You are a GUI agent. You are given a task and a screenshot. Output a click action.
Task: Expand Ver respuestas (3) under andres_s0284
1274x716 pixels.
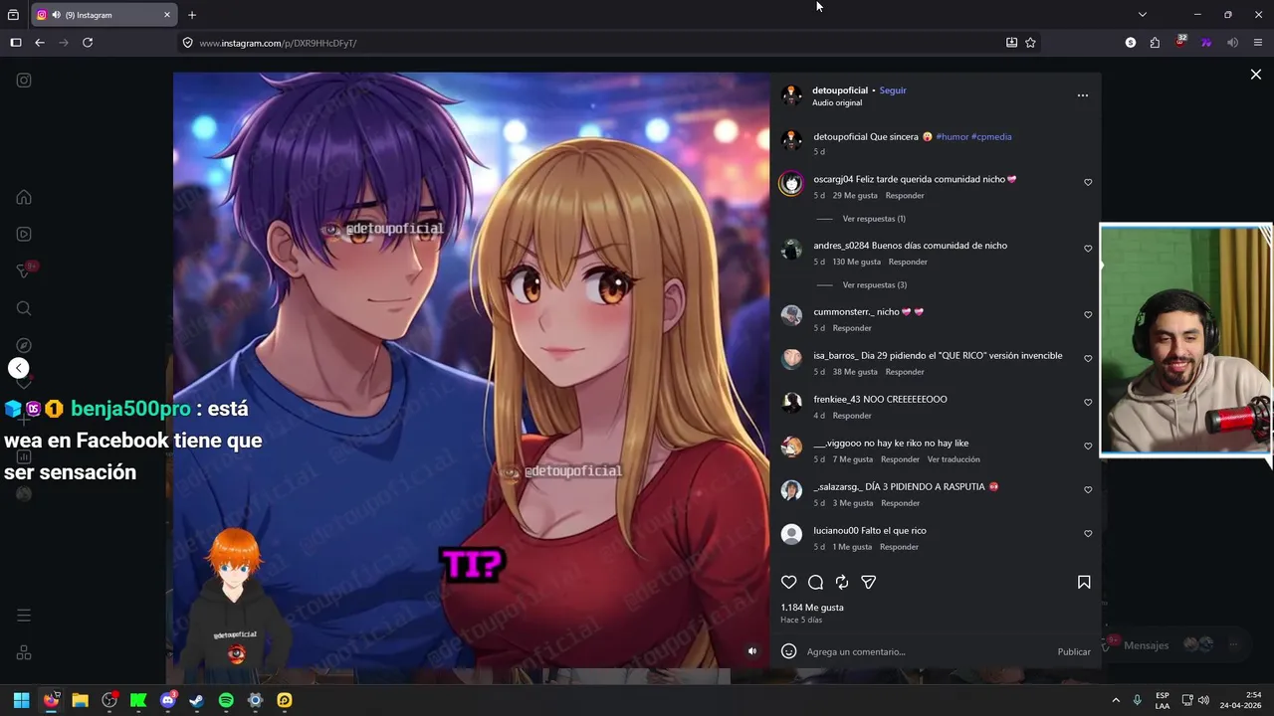pyautogui.click(x=874, y=285)
